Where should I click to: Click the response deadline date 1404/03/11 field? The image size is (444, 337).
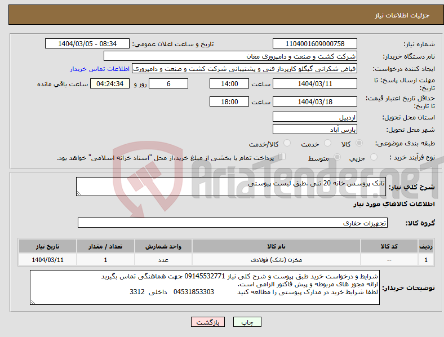point(315,83)
